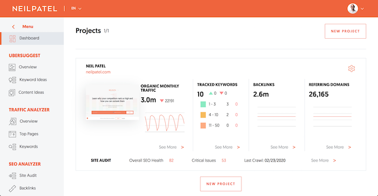Open the project settings gear icon
The width and height of the screenshot is (378, 196).
coord(352,68)
